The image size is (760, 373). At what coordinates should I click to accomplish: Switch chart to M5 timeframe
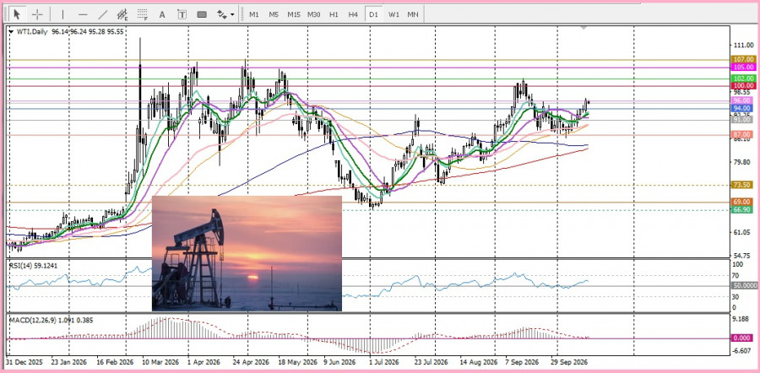274,14
